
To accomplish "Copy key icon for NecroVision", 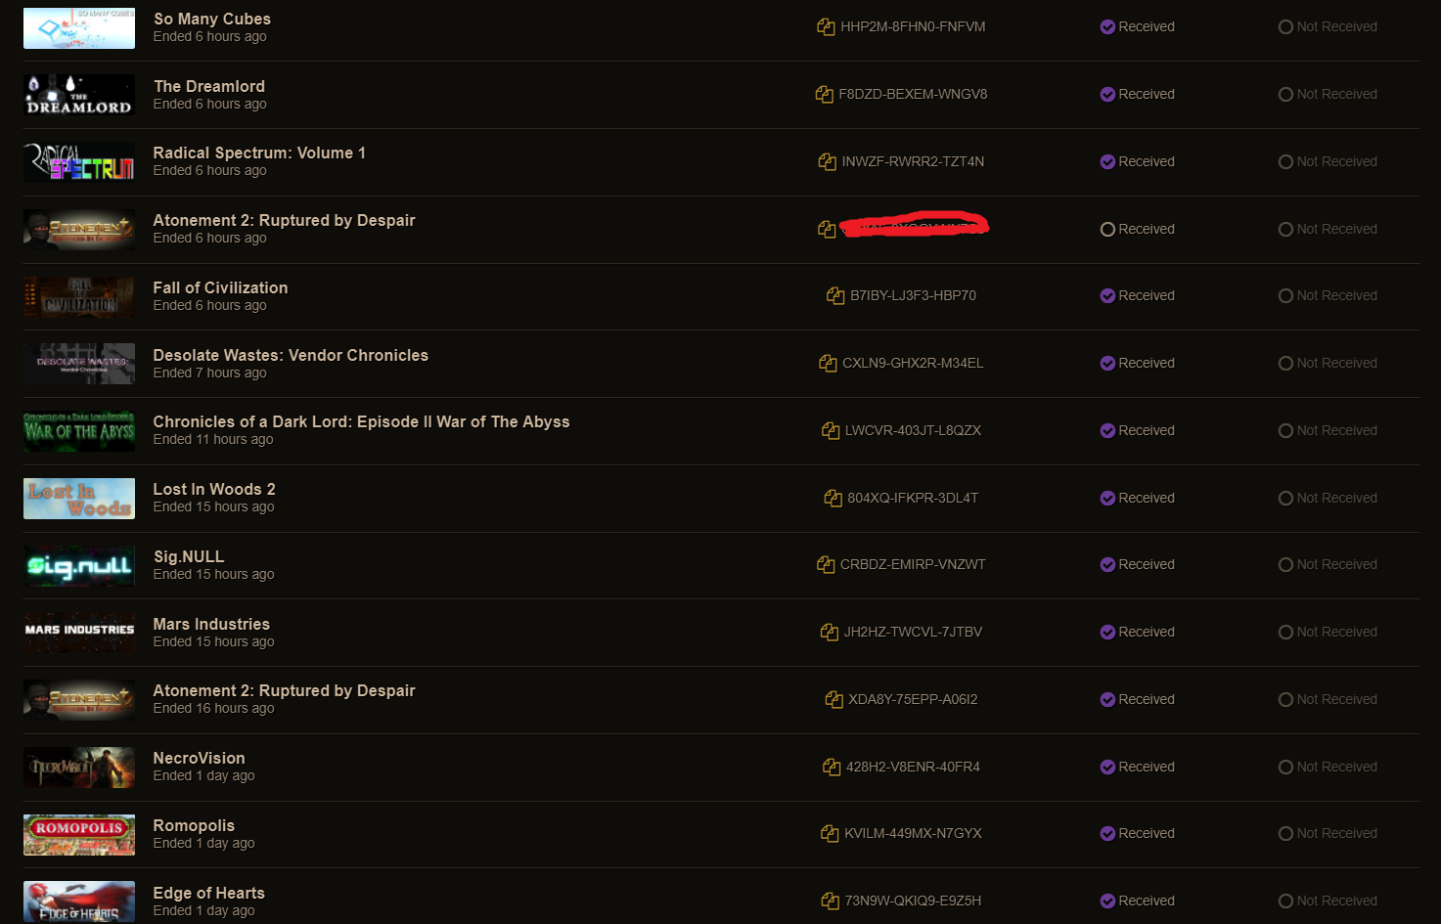I will point(832,768).
